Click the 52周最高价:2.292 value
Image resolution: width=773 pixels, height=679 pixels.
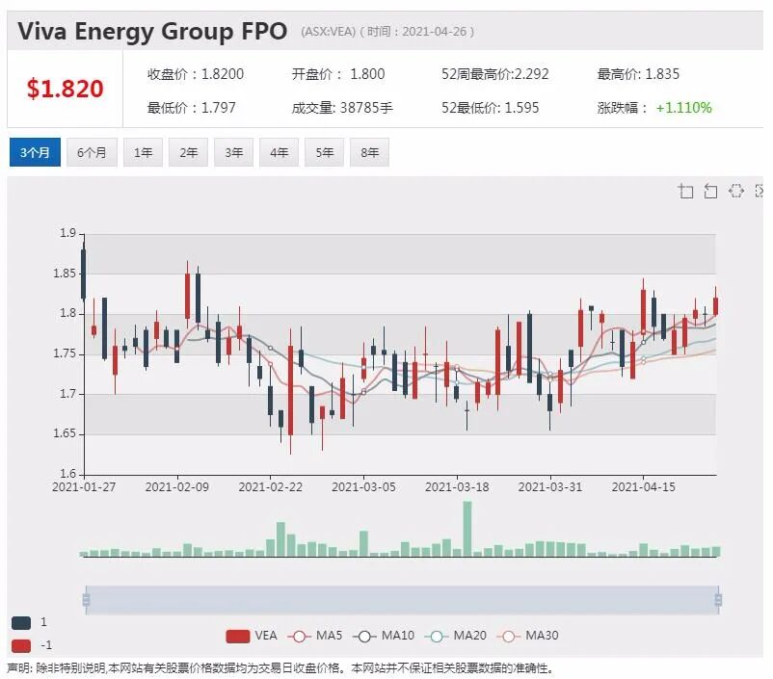(x=495, y=74)
